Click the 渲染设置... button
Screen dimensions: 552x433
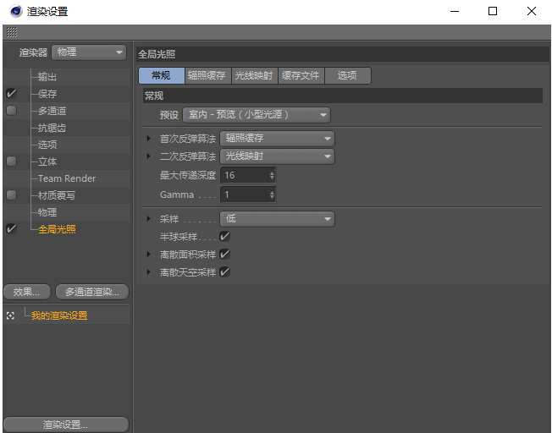click(66, 425)
